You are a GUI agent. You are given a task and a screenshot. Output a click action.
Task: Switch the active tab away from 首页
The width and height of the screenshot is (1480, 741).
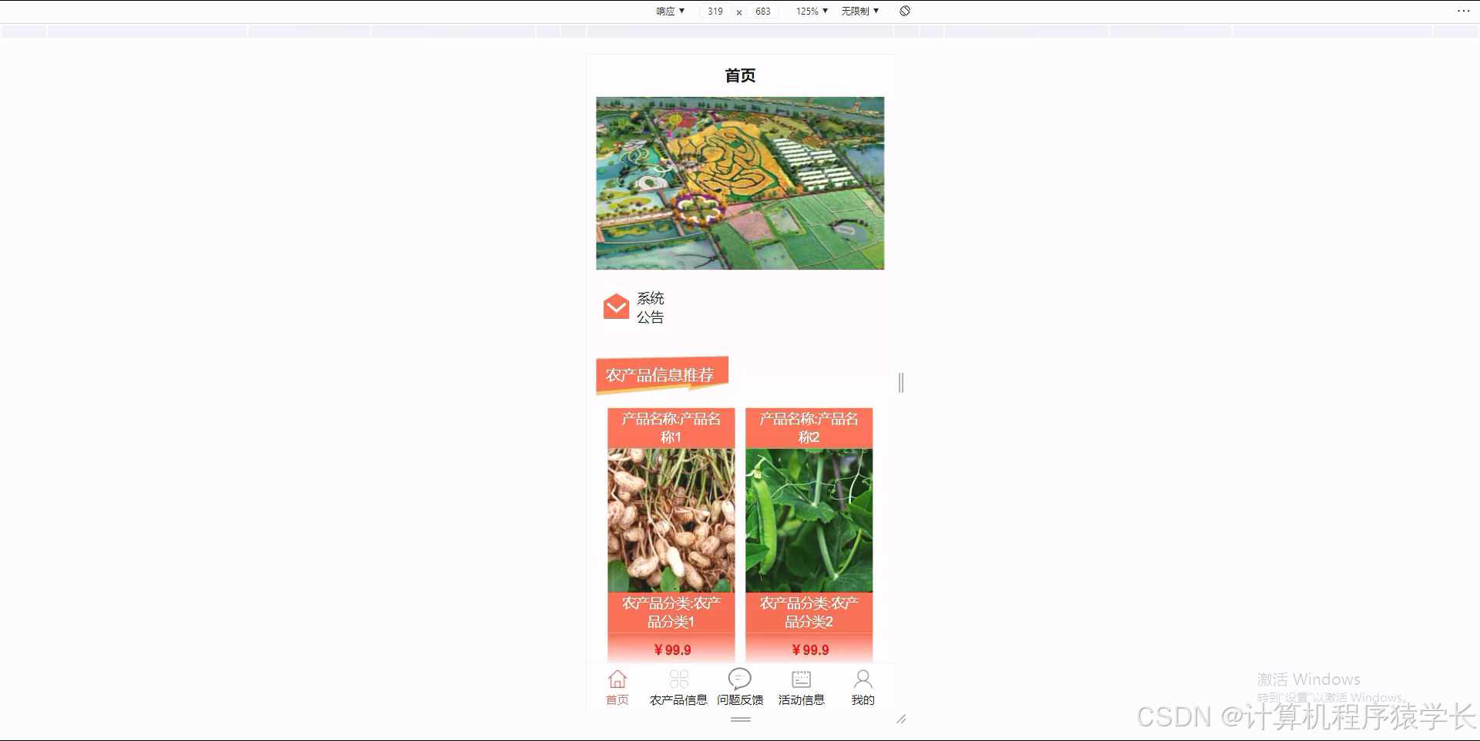coord(678,686)
